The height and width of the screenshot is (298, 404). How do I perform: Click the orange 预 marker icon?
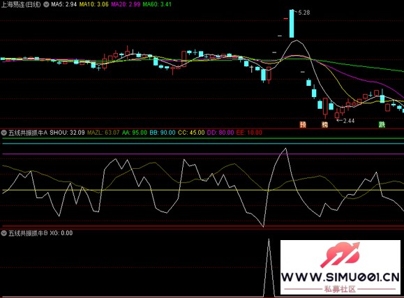(303, 125)
